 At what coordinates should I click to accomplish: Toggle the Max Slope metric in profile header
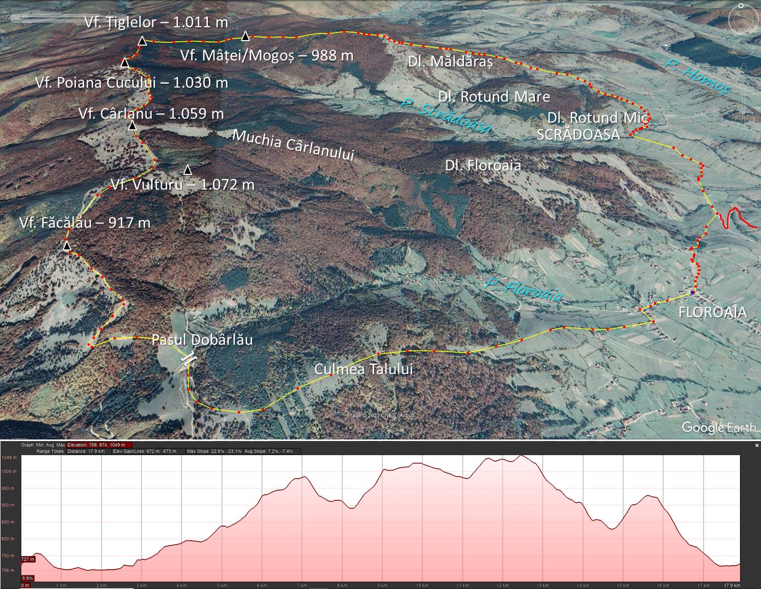tap(213, 451)
